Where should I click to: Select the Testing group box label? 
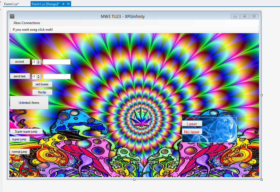[191, 118]
